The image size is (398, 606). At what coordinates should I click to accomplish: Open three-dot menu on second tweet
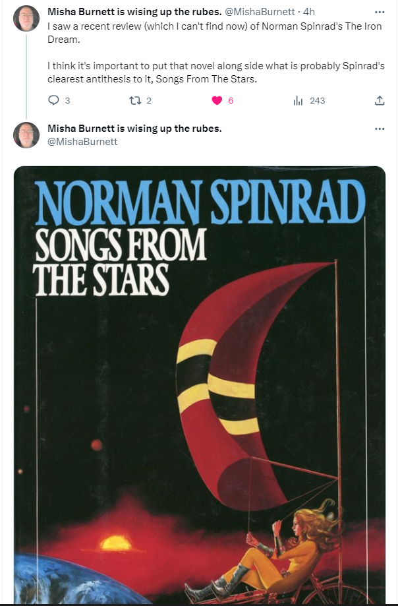pyautogui.click(x=380, y=129)
